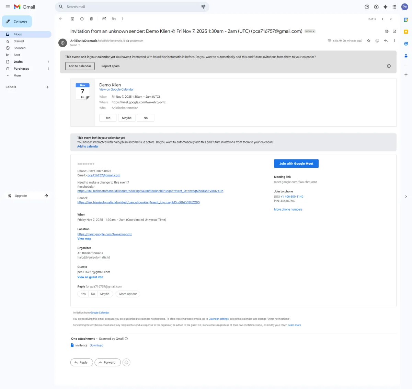Open Purchases category
Image resolution: width=412 pixels, height=389 pixels.
point(26,69)
